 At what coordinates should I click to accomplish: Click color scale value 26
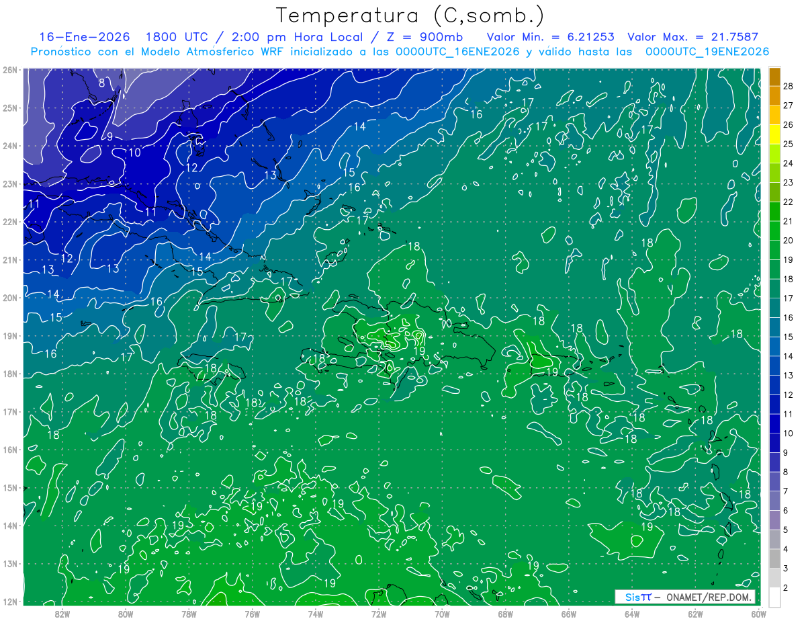click(789, 125)
